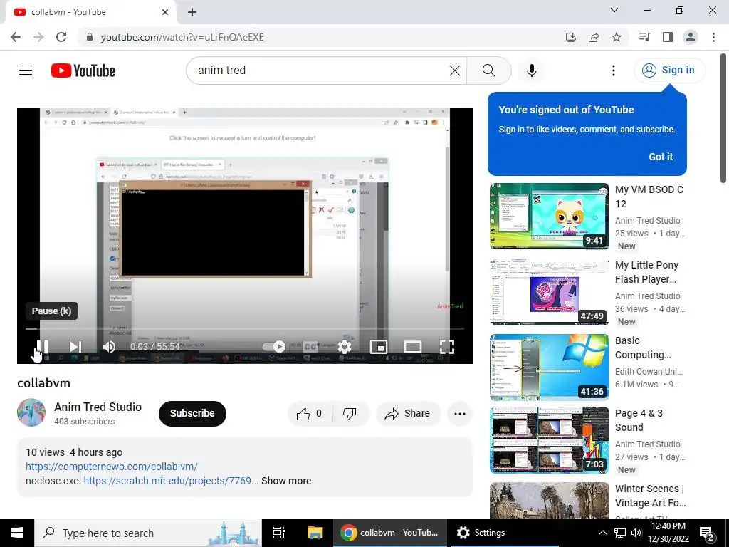Open the notification center icon
Screen dimensions: 729x547
(707, 533)
